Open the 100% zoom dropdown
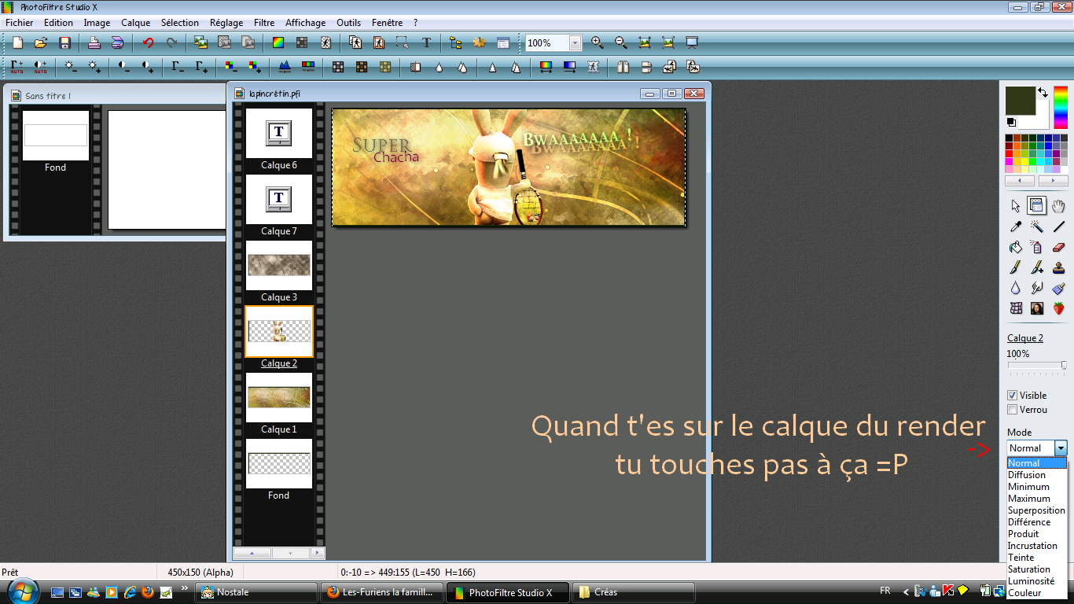Viewport: 1074px width, 604px height. tap(575, 43)
